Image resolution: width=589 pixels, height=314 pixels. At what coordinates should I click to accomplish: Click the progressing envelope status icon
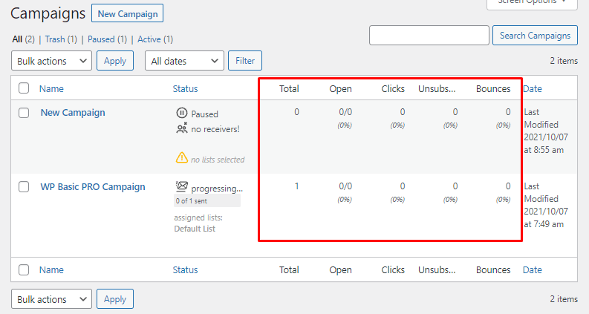click(182, 187)
